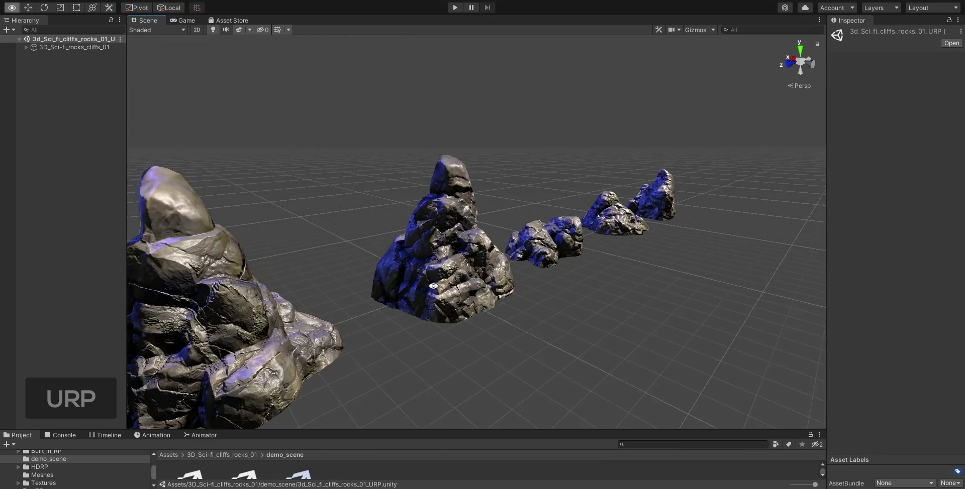Click Search by Label icon in Project
965x489 pixels.
pyautogui.click(x=789, y=444)
